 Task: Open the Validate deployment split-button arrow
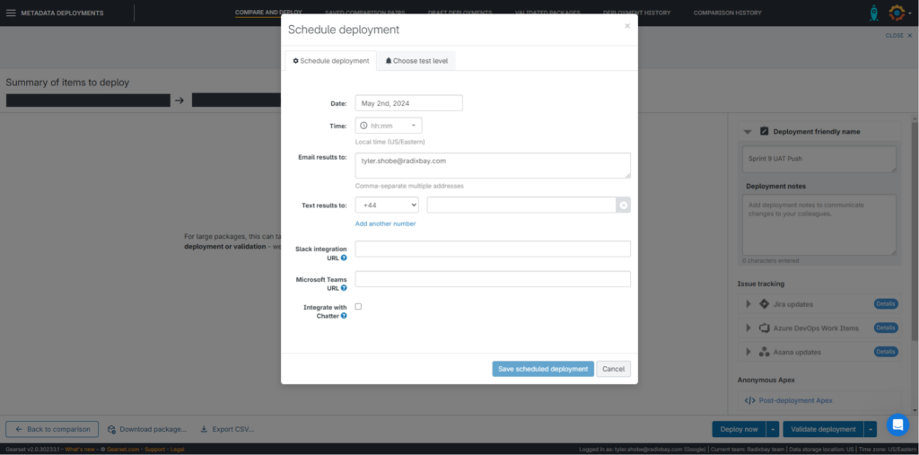871,429
